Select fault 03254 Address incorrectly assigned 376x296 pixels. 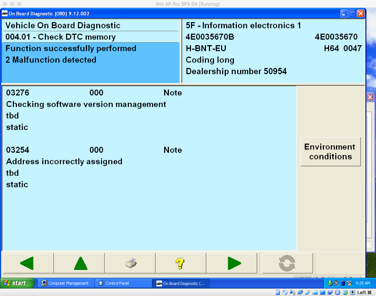64,162
